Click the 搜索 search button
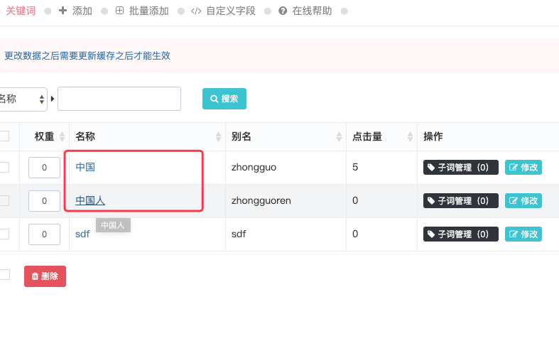The height and width of the screenshot is (363, 559). [x=224, y=99]
